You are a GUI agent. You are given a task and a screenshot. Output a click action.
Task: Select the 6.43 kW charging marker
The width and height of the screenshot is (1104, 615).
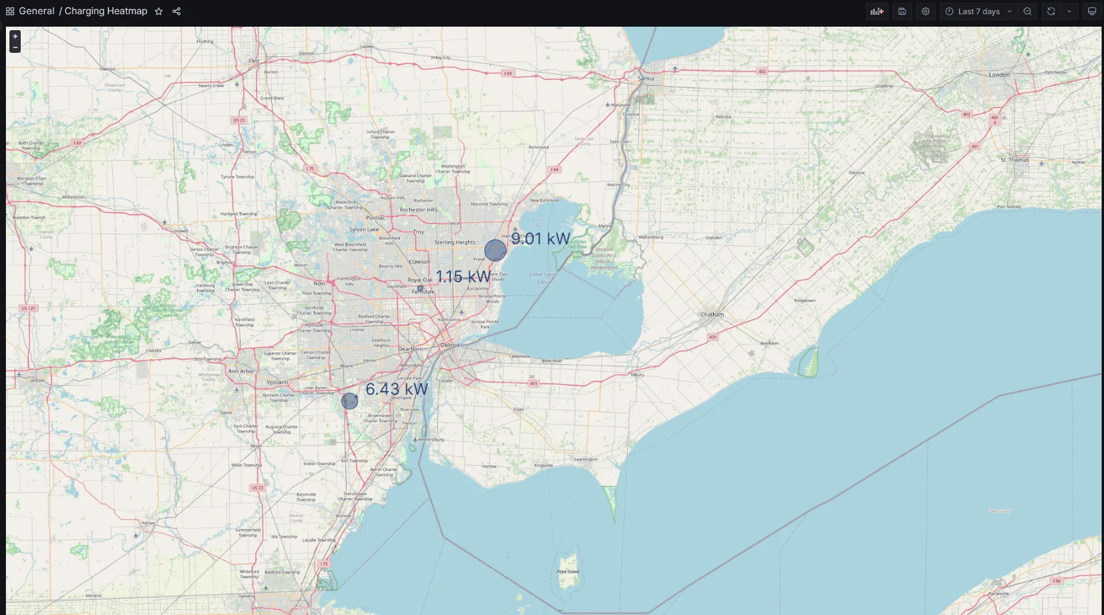tap(349, 401)
